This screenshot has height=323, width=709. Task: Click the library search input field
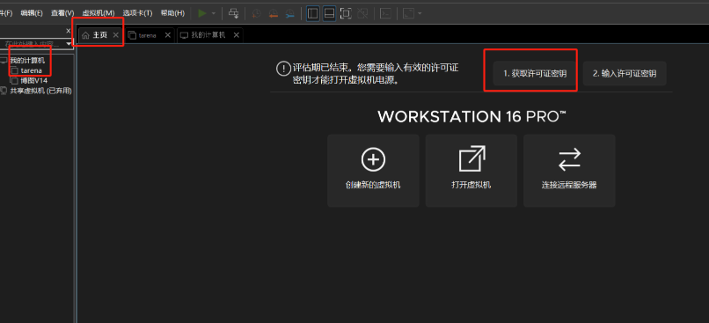click(33, 44)
